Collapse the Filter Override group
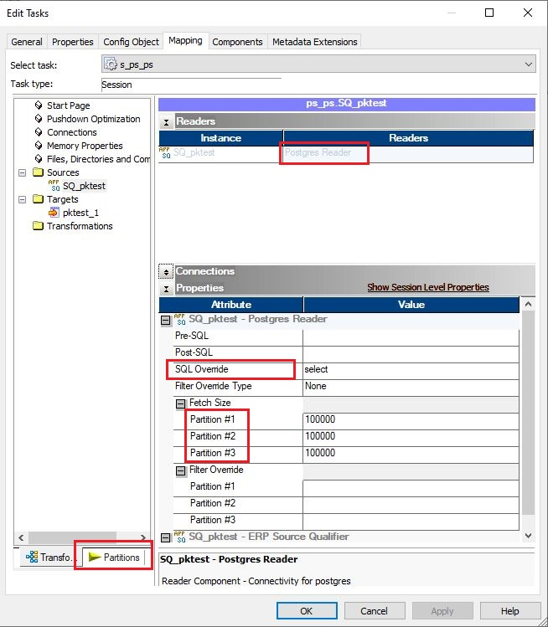 180,470
